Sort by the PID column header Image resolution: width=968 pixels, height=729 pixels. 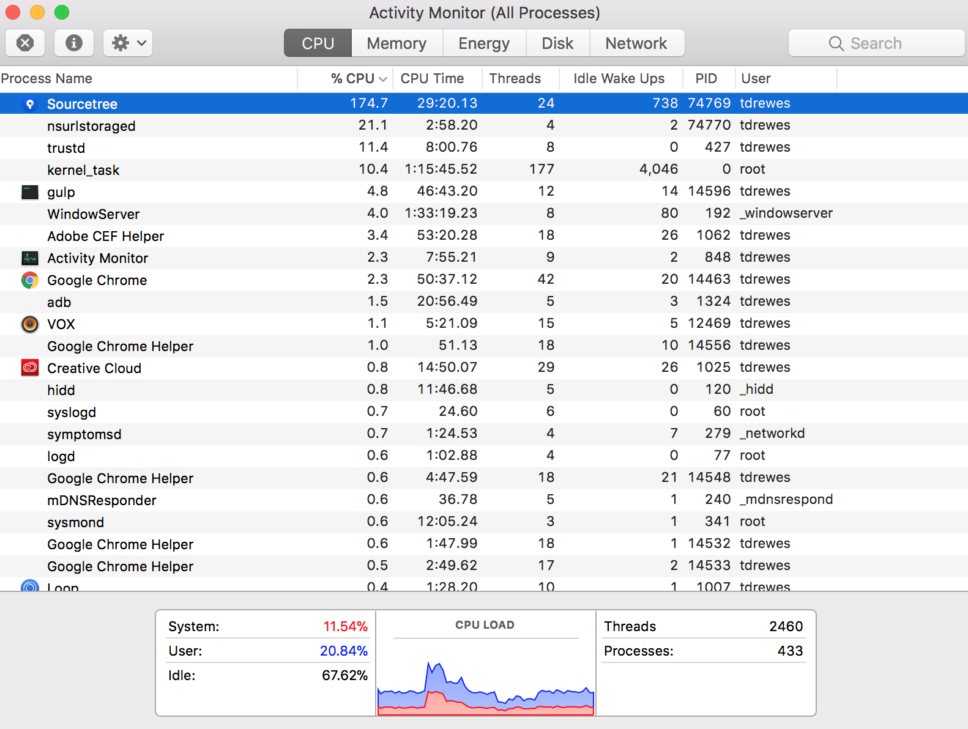pos(709,78)
